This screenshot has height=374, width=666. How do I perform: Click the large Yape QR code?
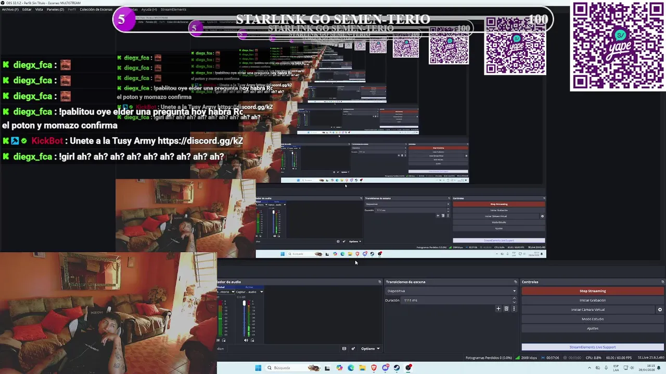tap(618, 46)
